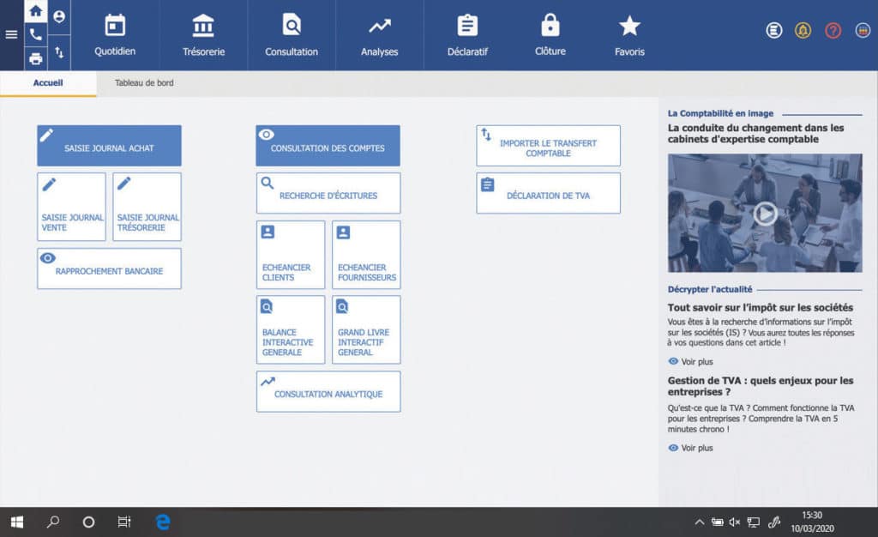Expand the hamburger menu
The height and width of the screenshot is (537, 878).
pos(11,35)
